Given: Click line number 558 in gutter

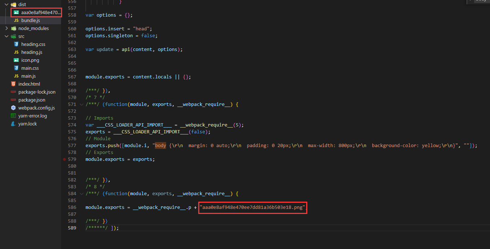Looking at the screenshot, I should tap(72, 15).
